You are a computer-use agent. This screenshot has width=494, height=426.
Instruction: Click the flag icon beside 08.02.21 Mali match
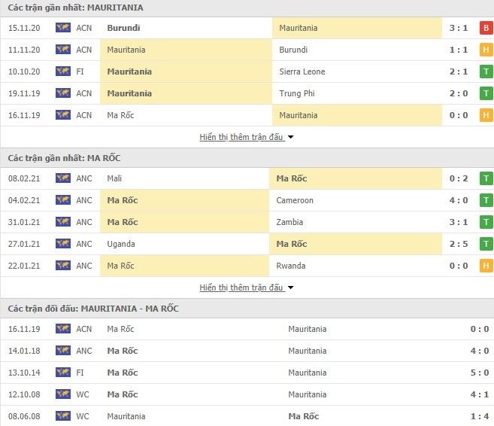pyautogui.click(x=62, y=178)
